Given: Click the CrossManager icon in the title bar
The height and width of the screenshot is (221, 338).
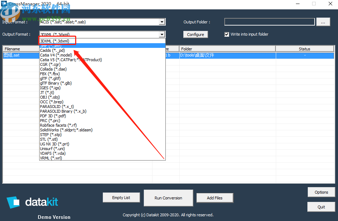Looking at the screenshot, I should [5, 4].
